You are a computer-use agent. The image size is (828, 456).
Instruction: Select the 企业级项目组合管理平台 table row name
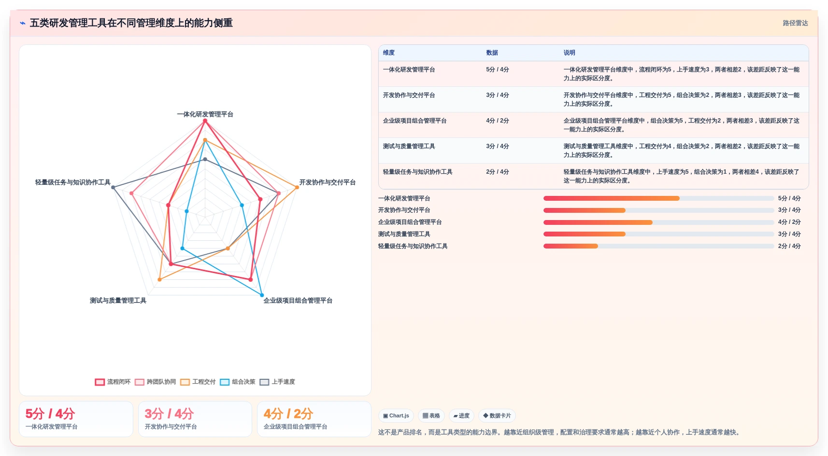pos(414,121)
